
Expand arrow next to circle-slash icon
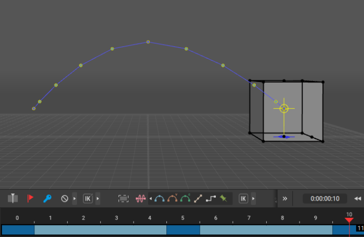[74, 198]
